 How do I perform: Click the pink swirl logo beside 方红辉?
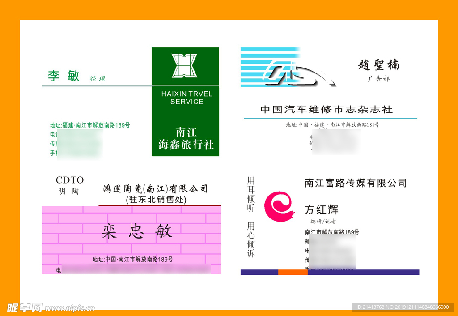(x=279, y=207)
